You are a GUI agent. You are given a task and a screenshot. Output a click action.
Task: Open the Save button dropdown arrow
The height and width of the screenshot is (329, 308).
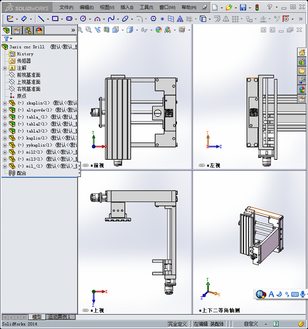[250, 8]
